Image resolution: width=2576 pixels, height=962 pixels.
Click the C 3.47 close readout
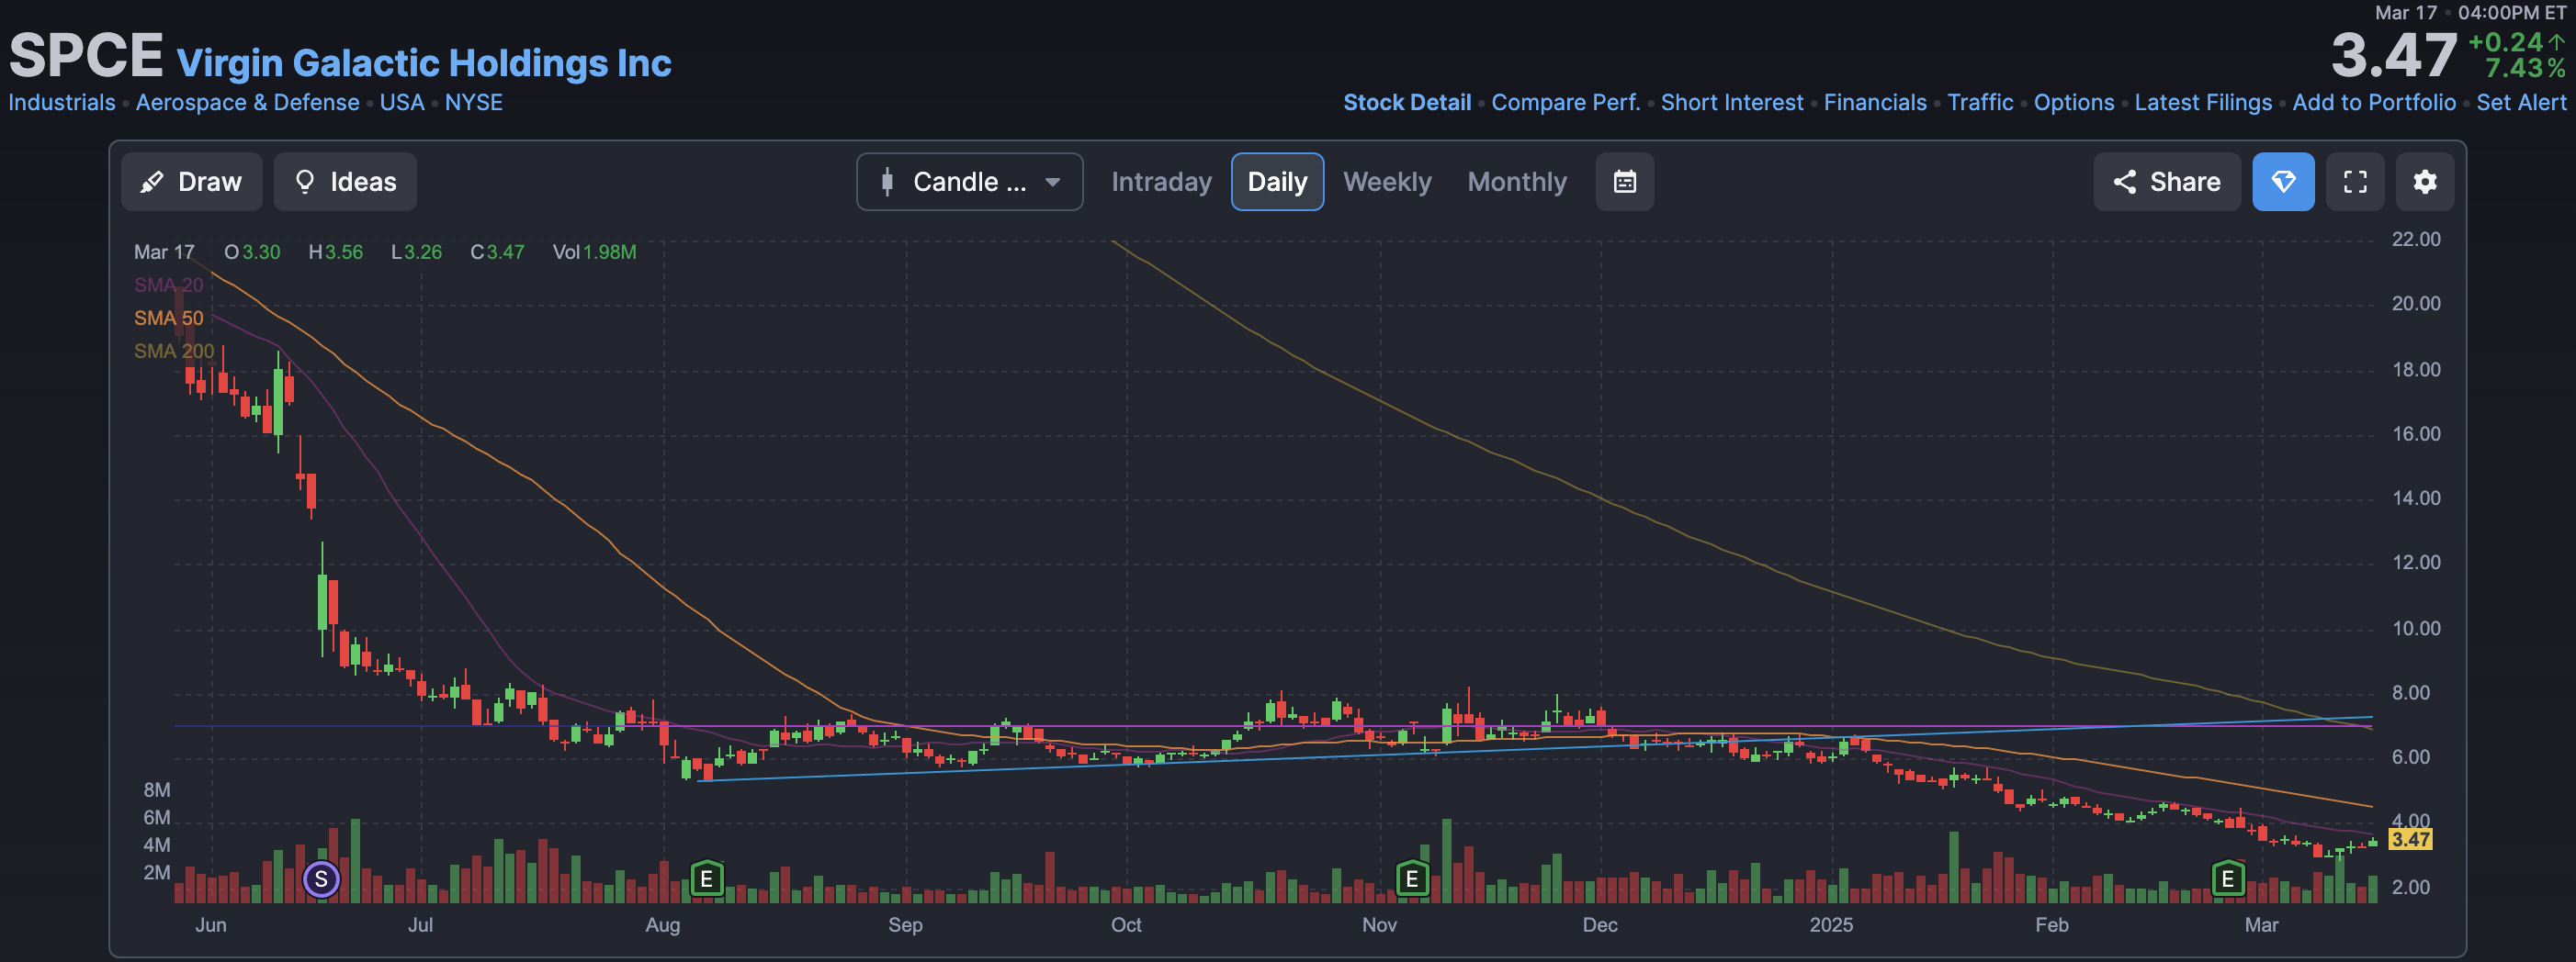[x=497, y=252]
